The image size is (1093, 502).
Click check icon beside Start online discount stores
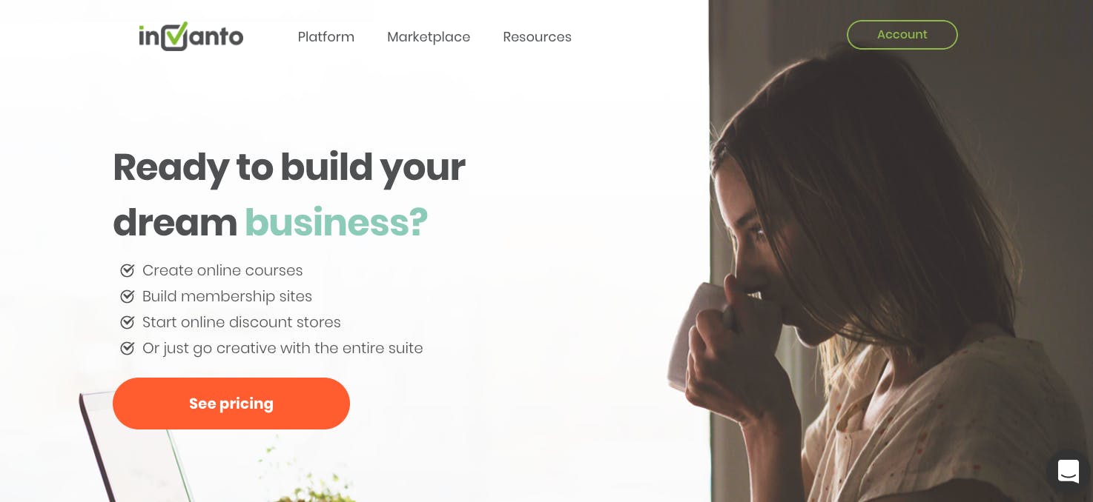point(127,322)
